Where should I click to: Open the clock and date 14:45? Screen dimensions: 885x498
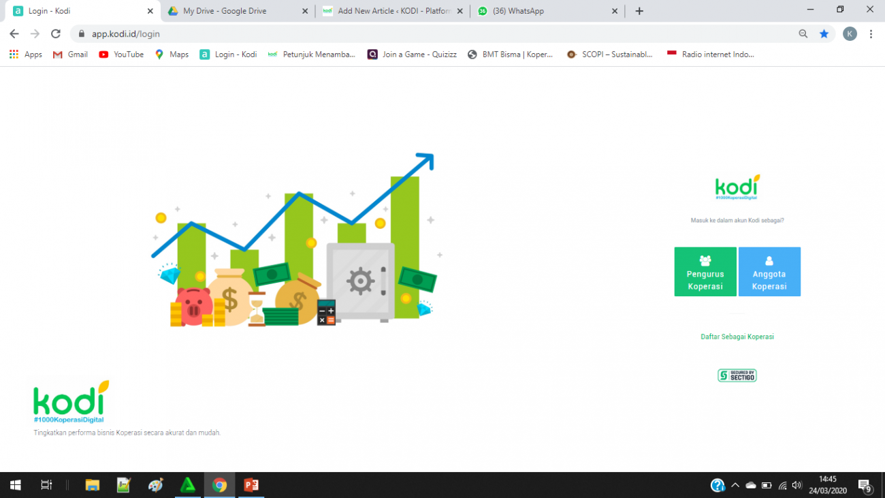pos(828,485)
